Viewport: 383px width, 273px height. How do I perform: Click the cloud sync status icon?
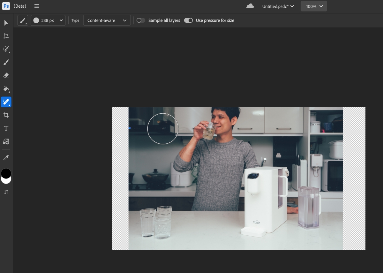[250, 6]
